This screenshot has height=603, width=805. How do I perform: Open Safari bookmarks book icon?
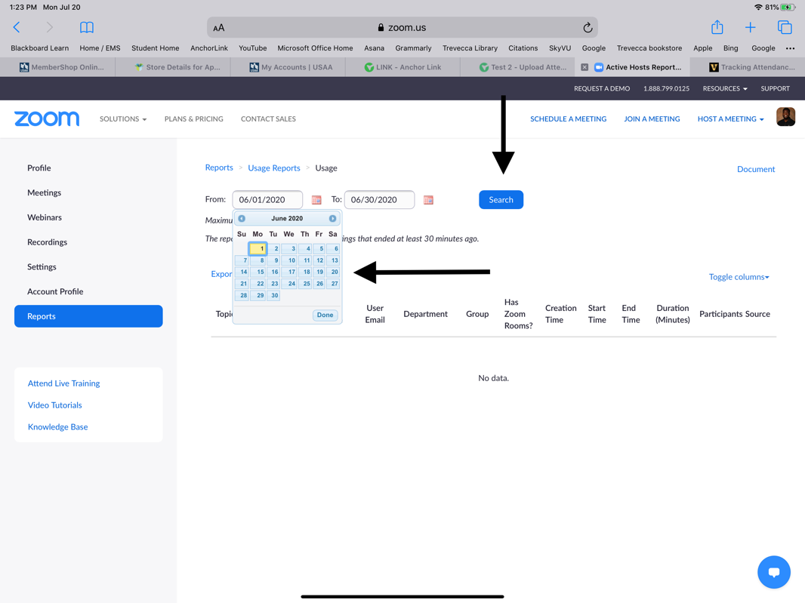(x=87, y=28)
